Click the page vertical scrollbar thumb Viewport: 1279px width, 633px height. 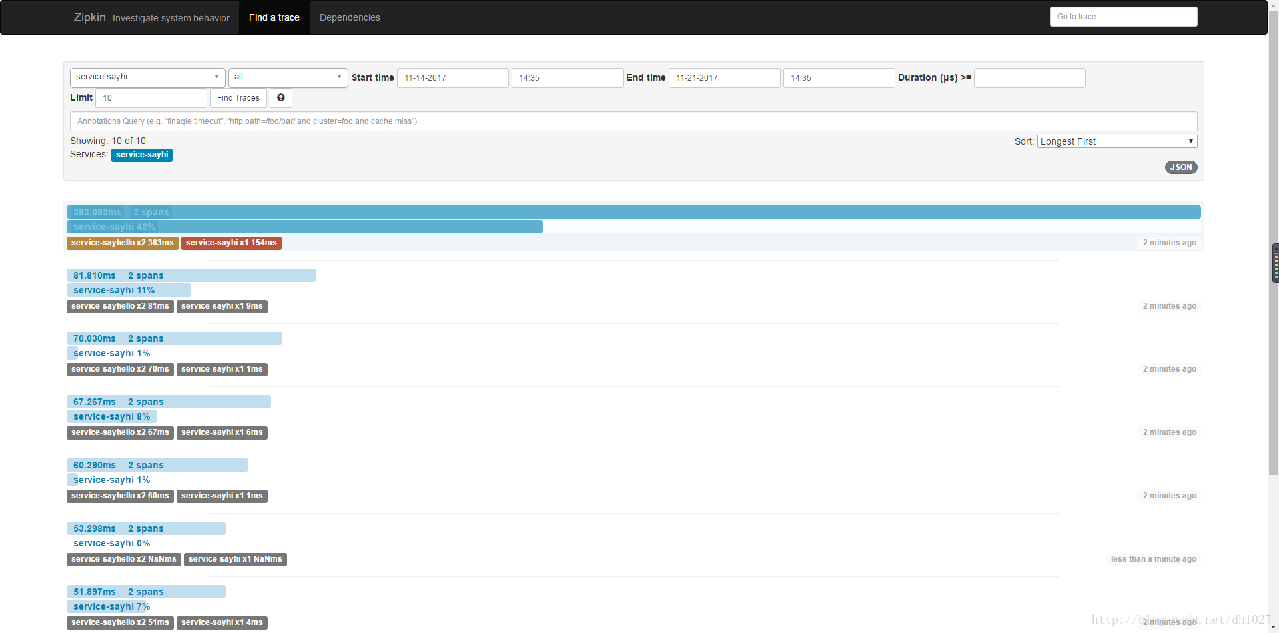coord(1274,243)
